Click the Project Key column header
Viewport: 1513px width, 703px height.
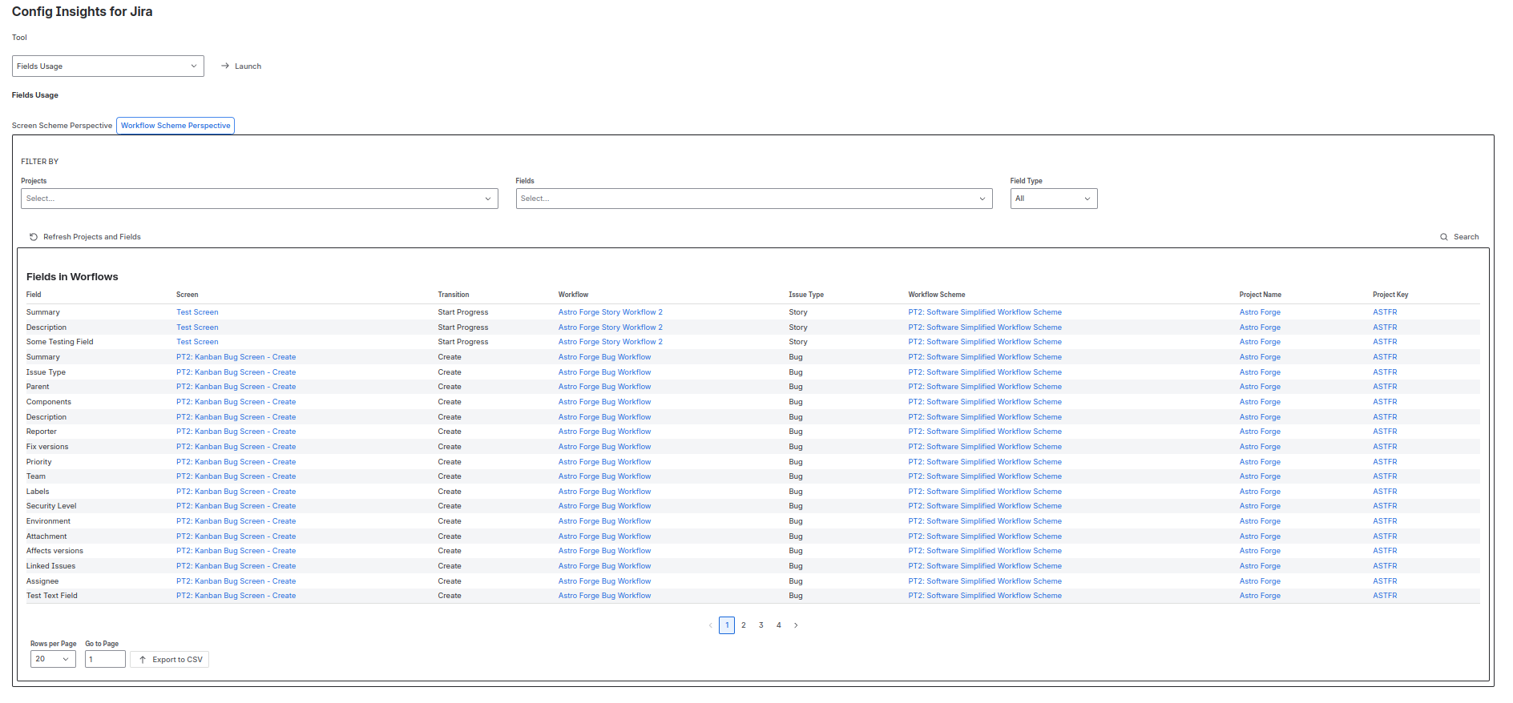pos(1390,295)
